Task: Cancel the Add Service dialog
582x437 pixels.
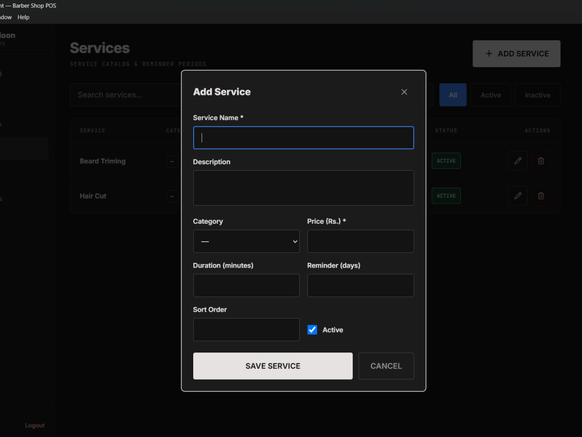Action: click(386, 366)
